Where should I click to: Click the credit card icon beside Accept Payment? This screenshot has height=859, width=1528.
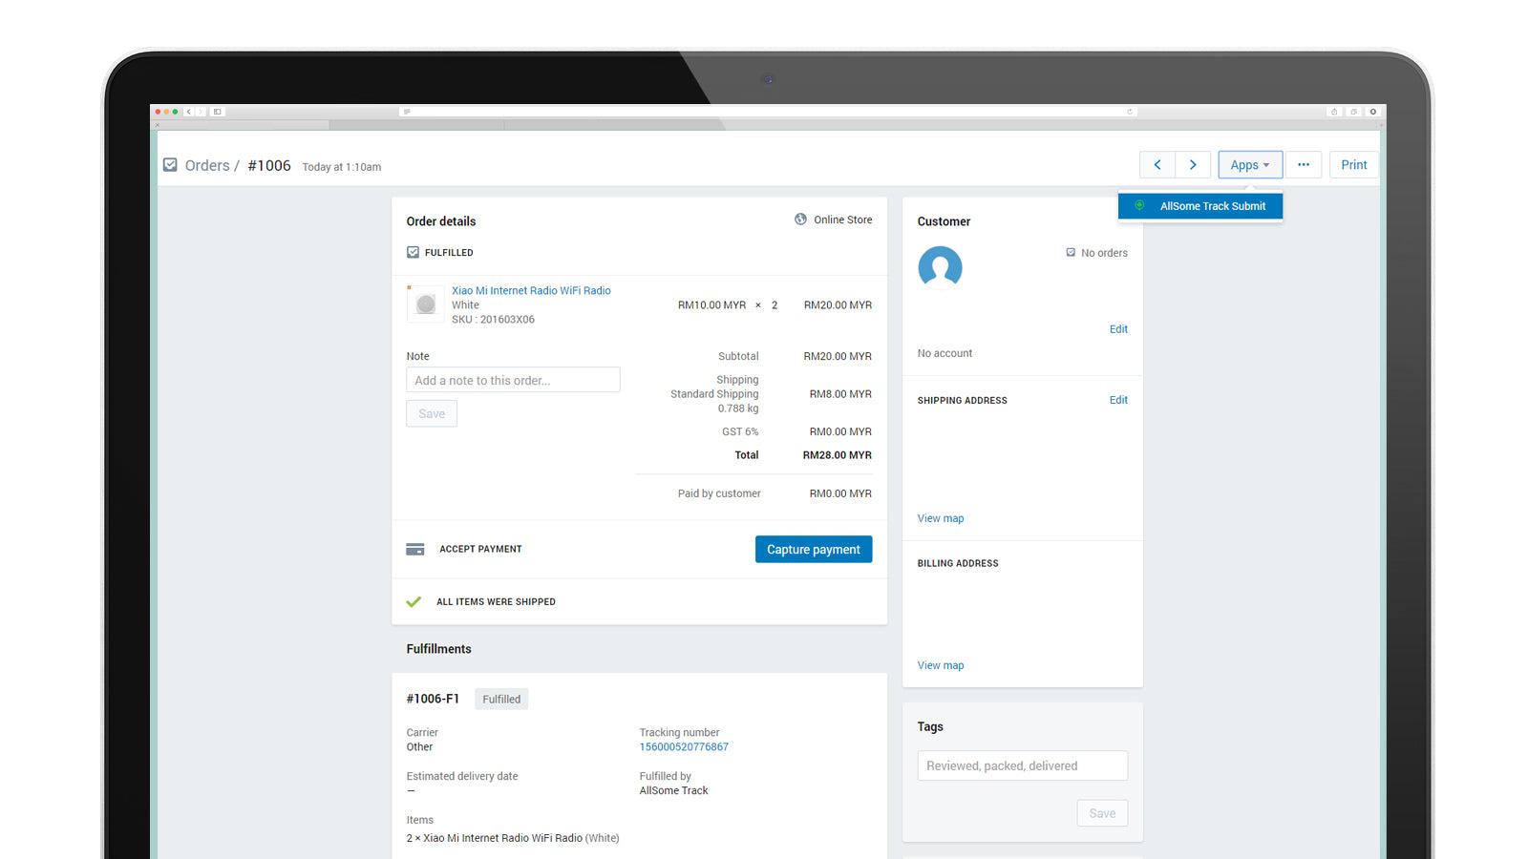tap(414, 549)
